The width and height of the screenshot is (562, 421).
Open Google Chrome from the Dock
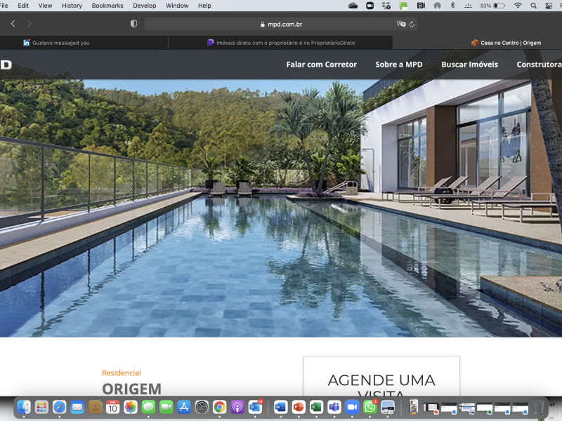pos(219,407)
